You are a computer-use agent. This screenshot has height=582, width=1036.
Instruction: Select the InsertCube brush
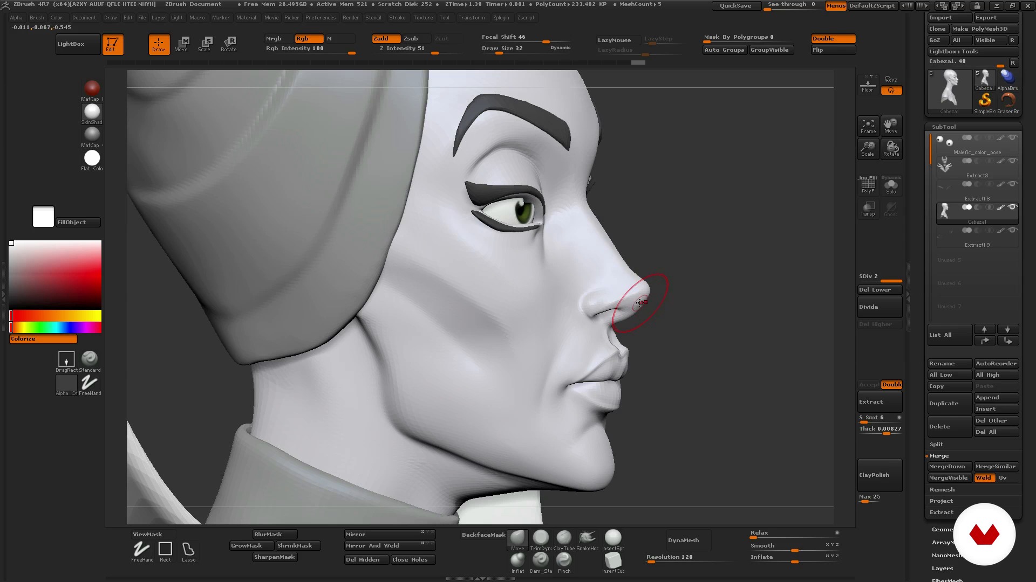613,563
